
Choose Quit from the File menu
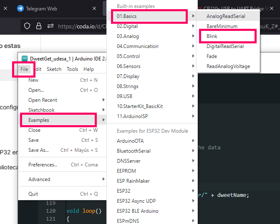[63, 194]
